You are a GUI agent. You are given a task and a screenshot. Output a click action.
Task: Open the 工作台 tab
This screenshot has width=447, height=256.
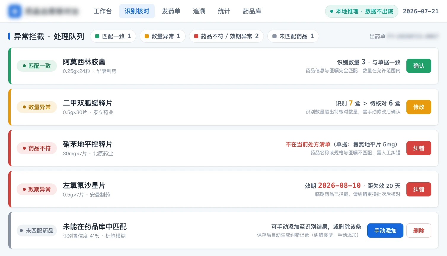pyautogui.click(x=103, y=11)
